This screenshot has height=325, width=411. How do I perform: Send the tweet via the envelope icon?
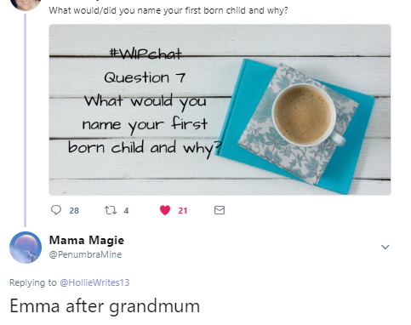220,210
